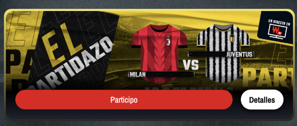This screenshot has height=126, width=297.
Task: Click the WTV television icon
Action: pos(278,31)
